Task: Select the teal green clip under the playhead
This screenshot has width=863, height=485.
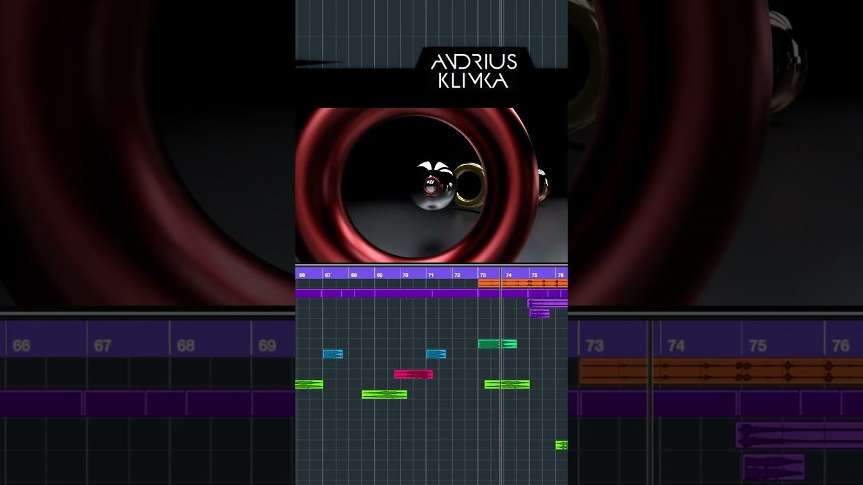Action: (498, 344)
